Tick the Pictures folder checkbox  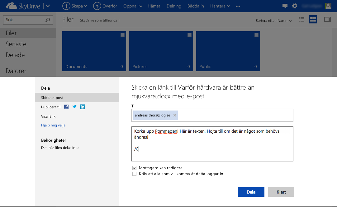[x=189, y=35]
